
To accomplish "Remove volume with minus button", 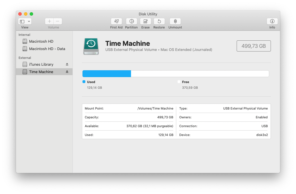I will (58, 21).
